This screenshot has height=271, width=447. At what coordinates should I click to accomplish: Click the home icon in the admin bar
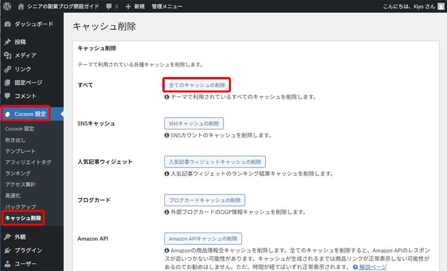[21, 6]
